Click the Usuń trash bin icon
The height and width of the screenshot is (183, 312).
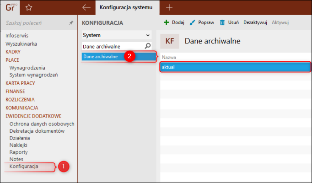[222, 22]
